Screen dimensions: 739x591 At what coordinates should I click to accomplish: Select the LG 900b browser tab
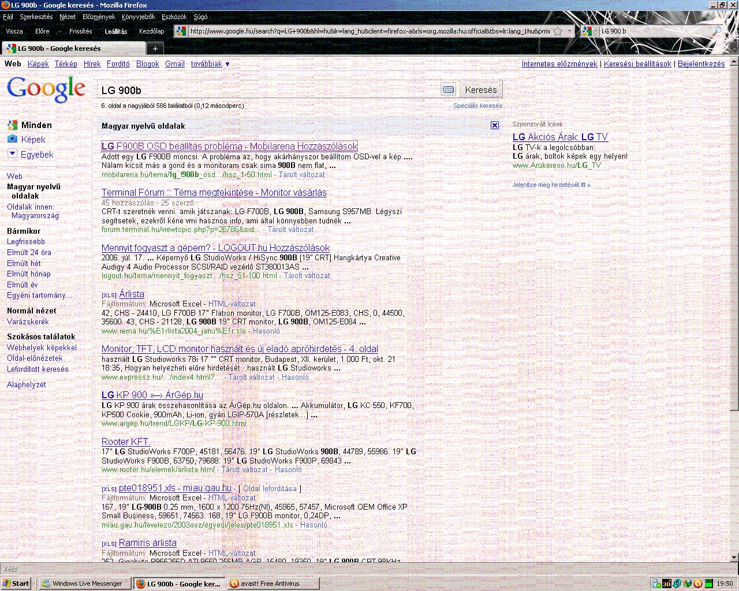(x=74, y=48)
